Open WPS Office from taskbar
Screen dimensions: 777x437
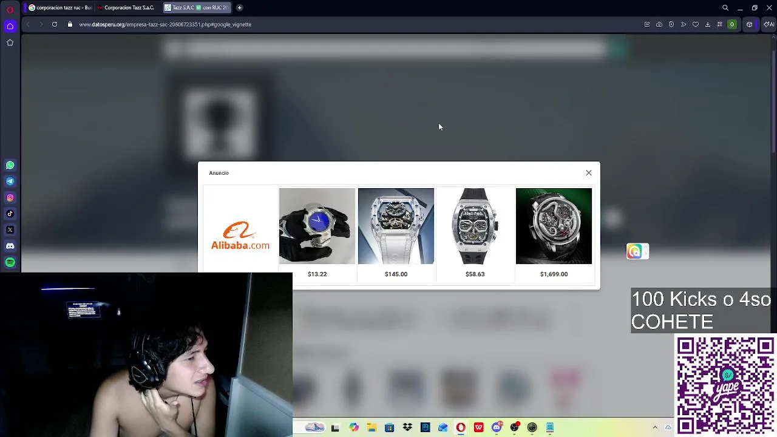coord(479,427)
